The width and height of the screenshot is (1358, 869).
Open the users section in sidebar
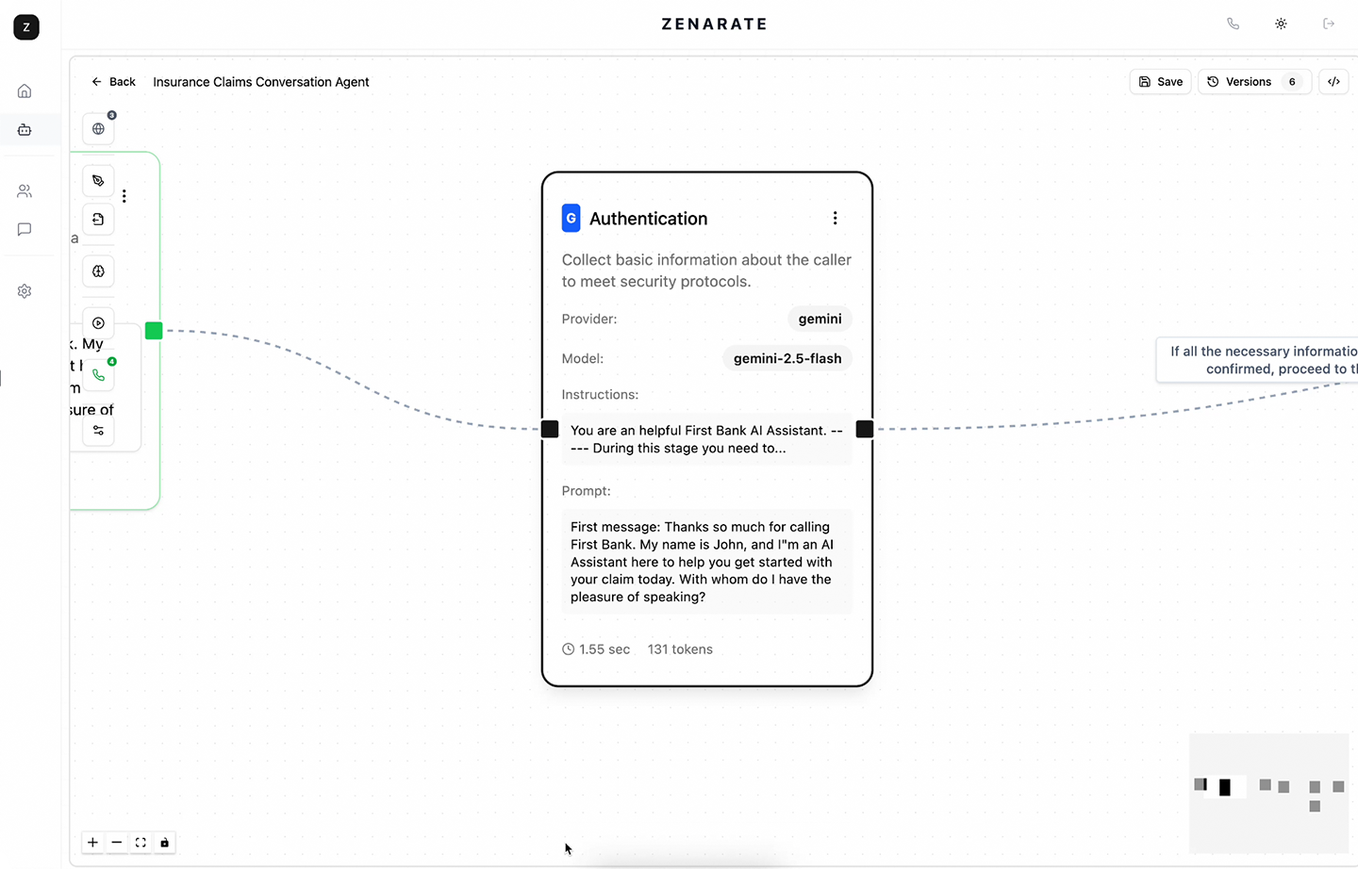tap(25, 191)
